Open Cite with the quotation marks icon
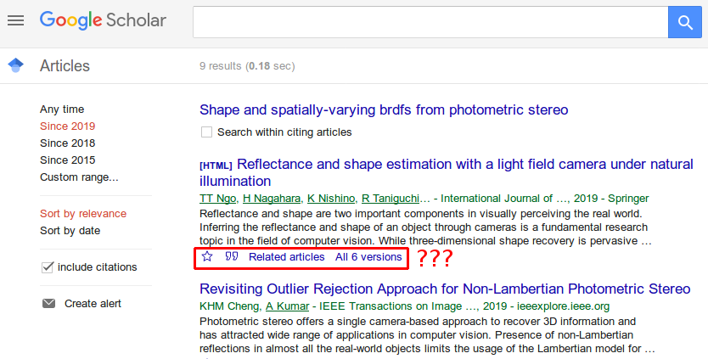Image resolution: width=708 pixels, height=359 pixels. click(231, 256)
